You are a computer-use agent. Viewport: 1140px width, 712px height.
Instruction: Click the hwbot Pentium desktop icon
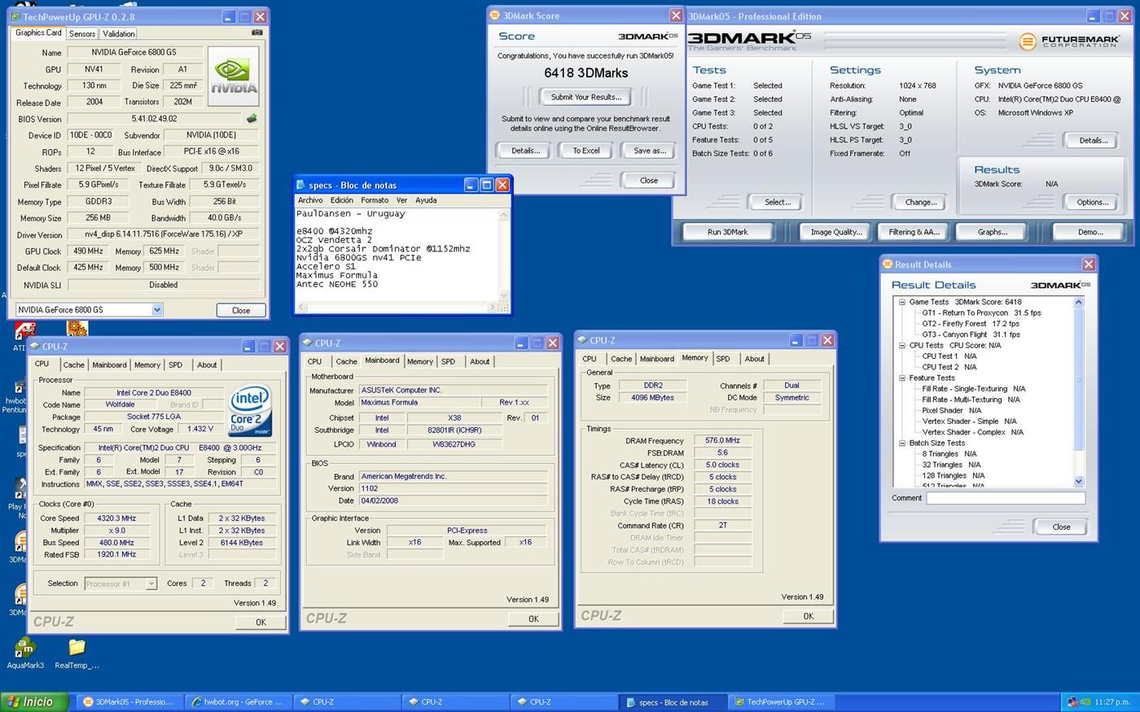click(15, 395)
